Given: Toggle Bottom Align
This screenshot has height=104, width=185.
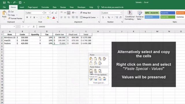Looking at the screenshot, I should (69, 13).
